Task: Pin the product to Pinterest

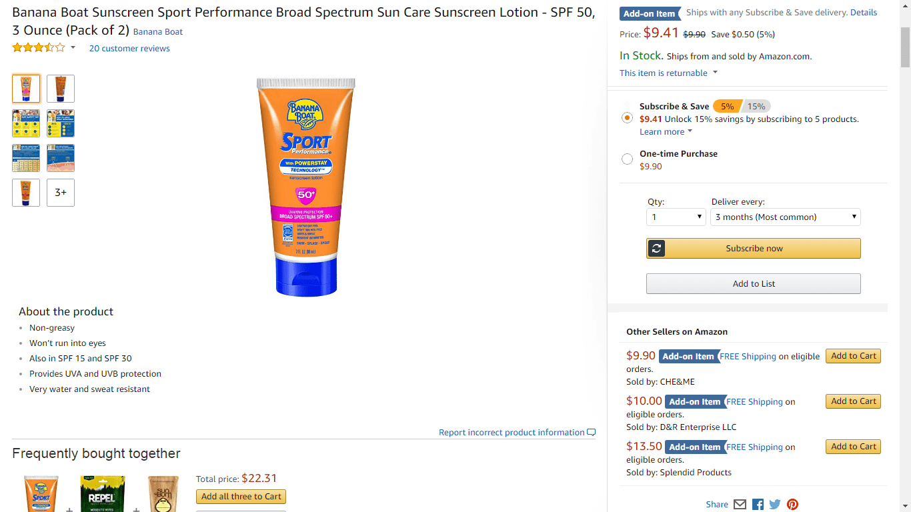Action: (x=792, y=505)
